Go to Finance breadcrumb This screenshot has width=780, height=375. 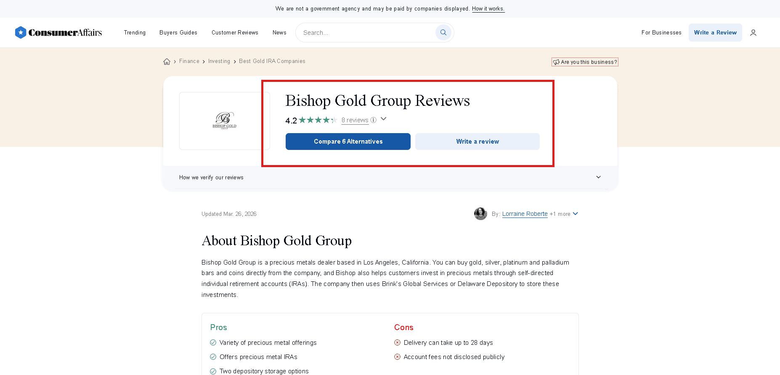189,61
